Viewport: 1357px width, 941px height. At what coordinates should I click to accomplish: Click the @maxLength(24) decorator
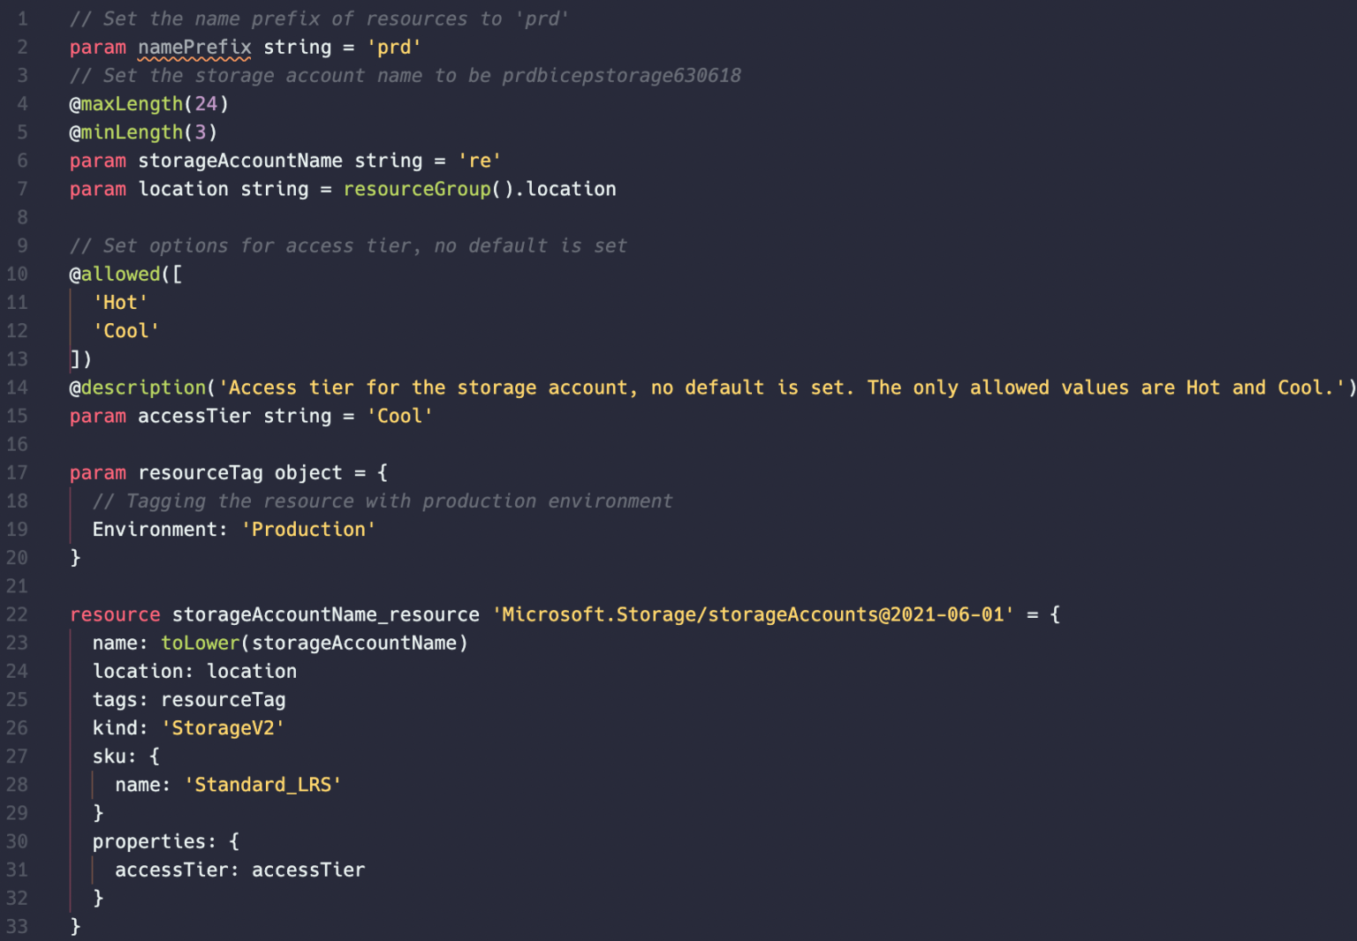click(149, 104)
